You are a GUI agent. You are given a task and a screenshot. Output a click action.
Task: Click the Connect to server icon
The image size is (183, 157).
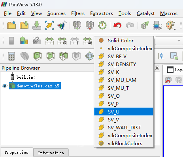coord(77,25)
